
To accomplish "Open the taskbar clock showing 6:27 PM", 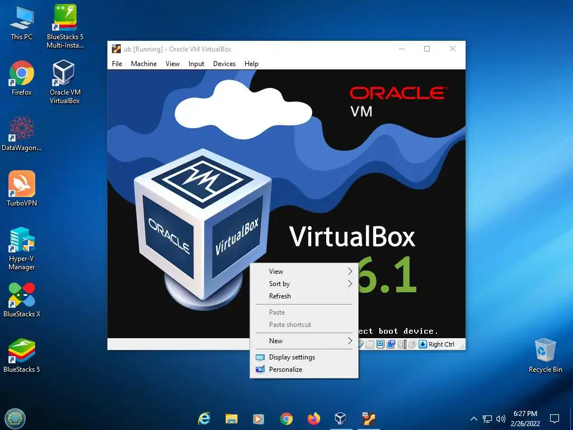I will point(525,419).
